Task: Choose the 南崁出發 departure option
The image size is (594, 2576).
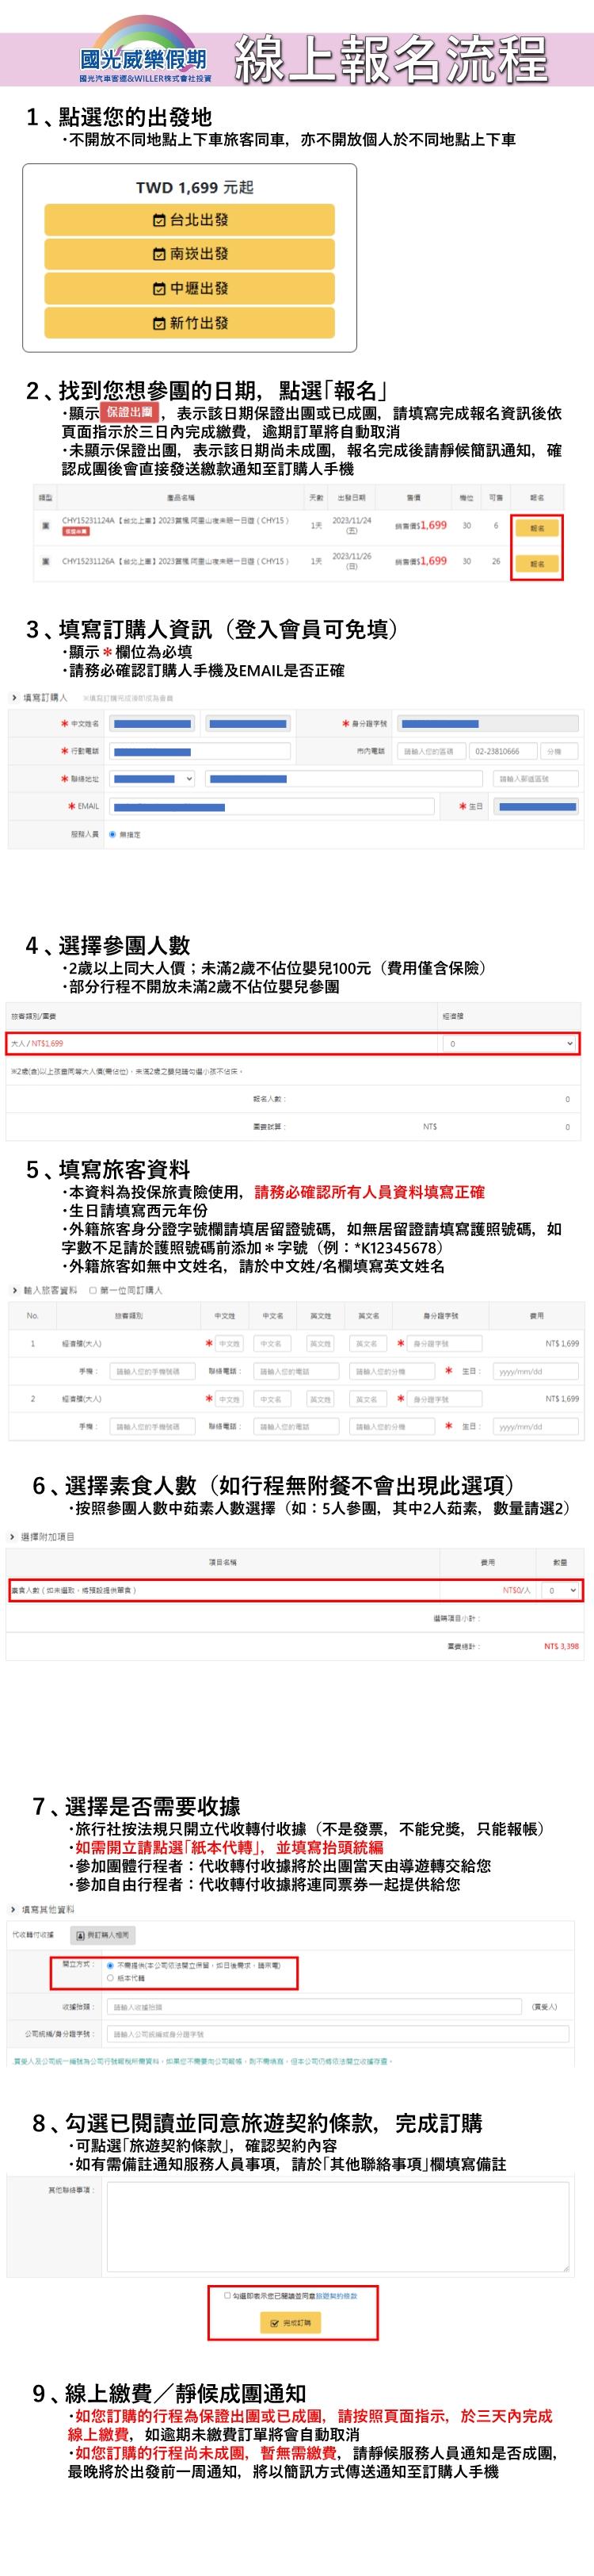Action: [x=189, y=254]
